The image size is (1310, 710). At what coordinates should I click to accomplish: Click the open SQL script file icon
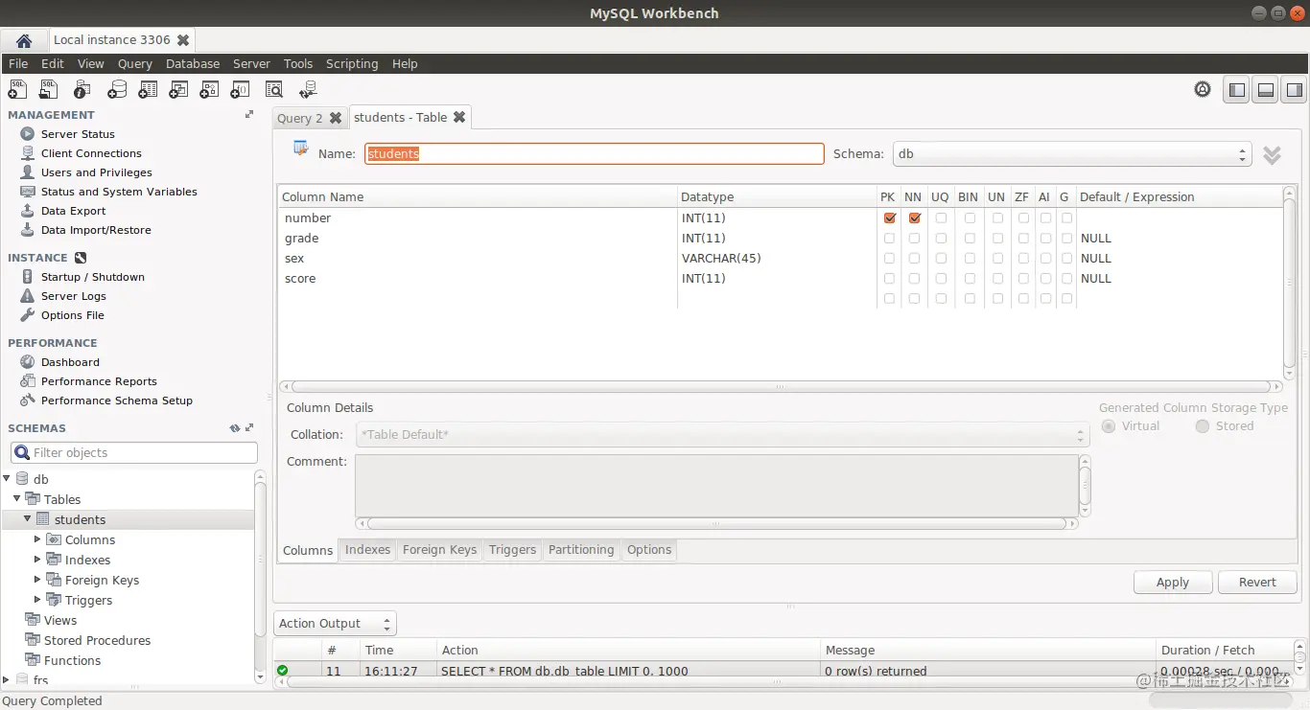pyautogui.click(x=48, y=89)
